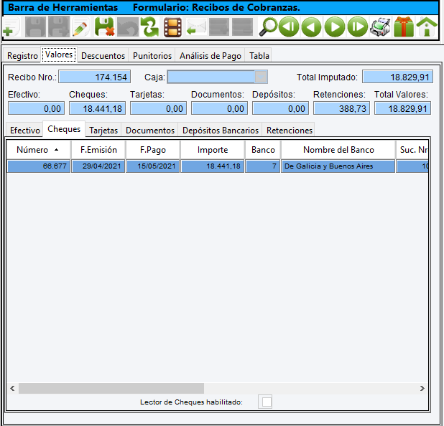Open the Tarjetas sub-tab
The height and width of the screenshot is (426, 444).
[x=103, y=131]
